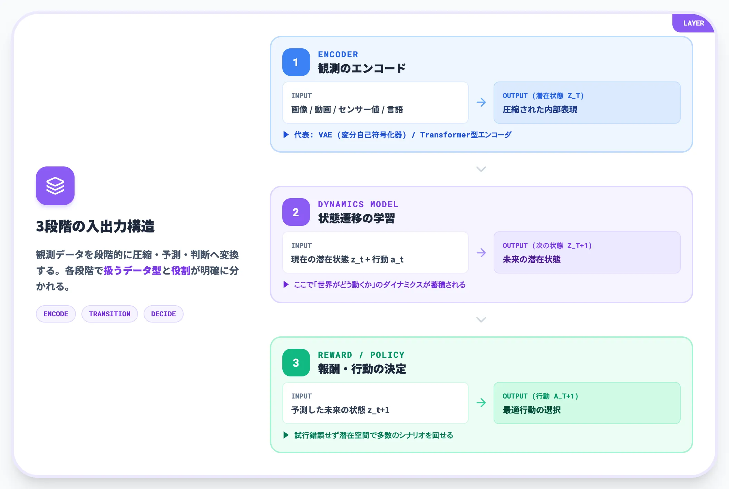Click the input box 画像 / 動画 / センサー値 / 言語
Image resolution: width=729 pixels, height=489 pixels.
click(376, 103)
